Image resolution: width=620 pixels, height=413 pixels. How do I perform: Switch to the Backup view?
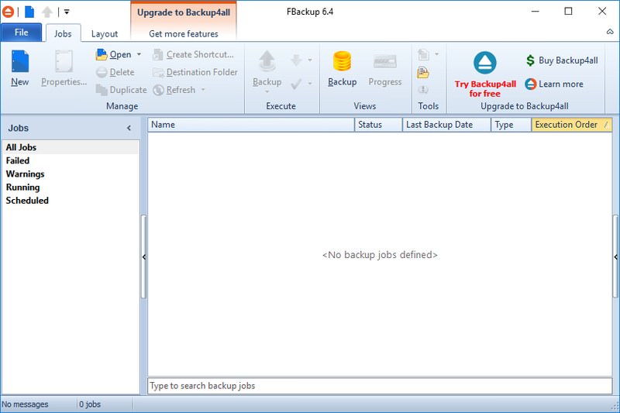point(343,68)
